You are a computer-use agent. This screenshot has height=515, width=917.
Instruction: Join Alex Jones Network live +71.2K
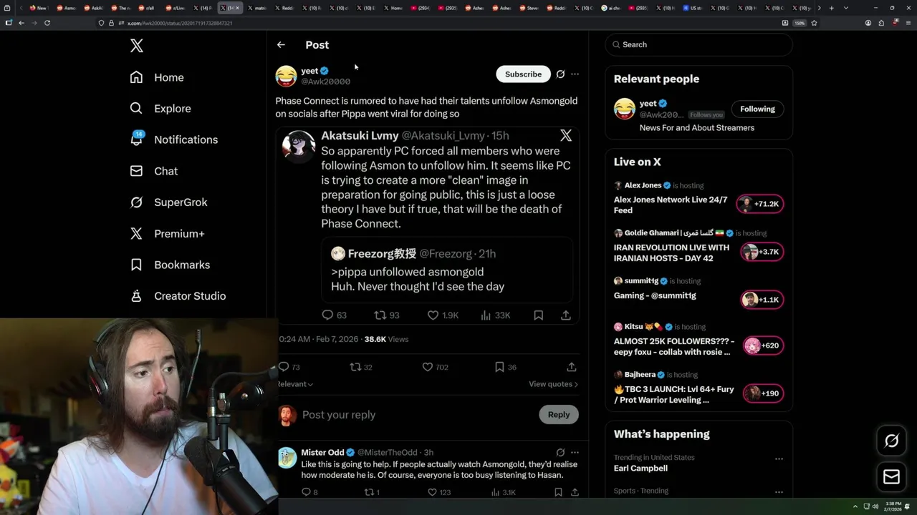coord(760,204)
